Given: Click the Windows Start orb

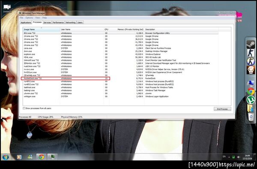Looking at the screenshot, I should (6, 157).
